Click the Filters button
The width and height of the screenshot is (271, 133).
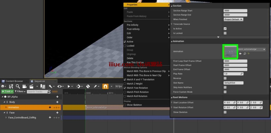[20, 91]
